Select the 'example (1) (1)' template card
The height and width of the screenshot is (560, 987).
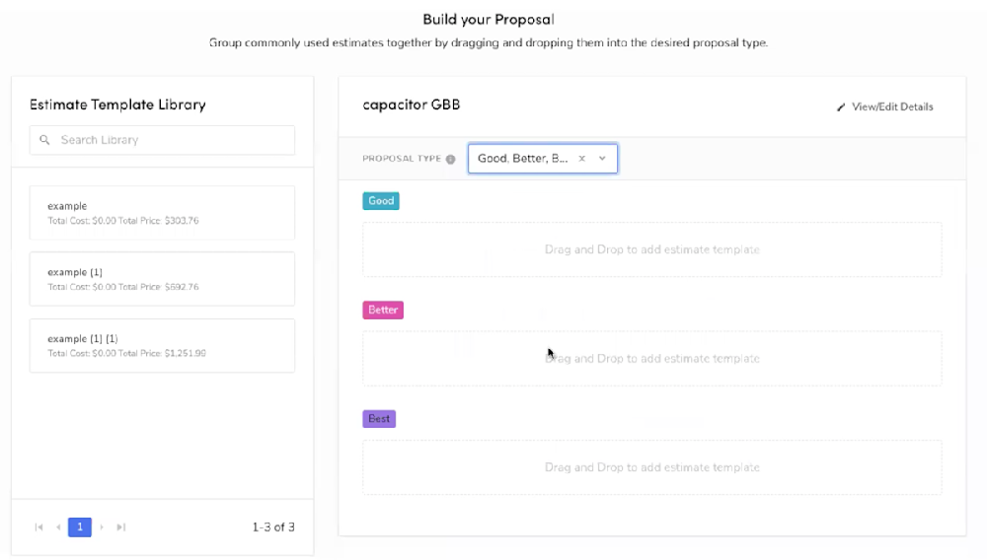pos(163,346)
